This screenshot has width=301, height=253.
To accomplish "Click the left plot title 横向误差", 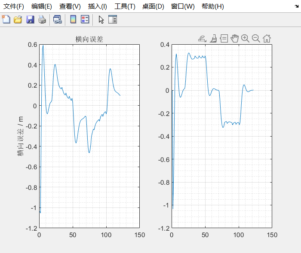I will click(x=89, y=40).
